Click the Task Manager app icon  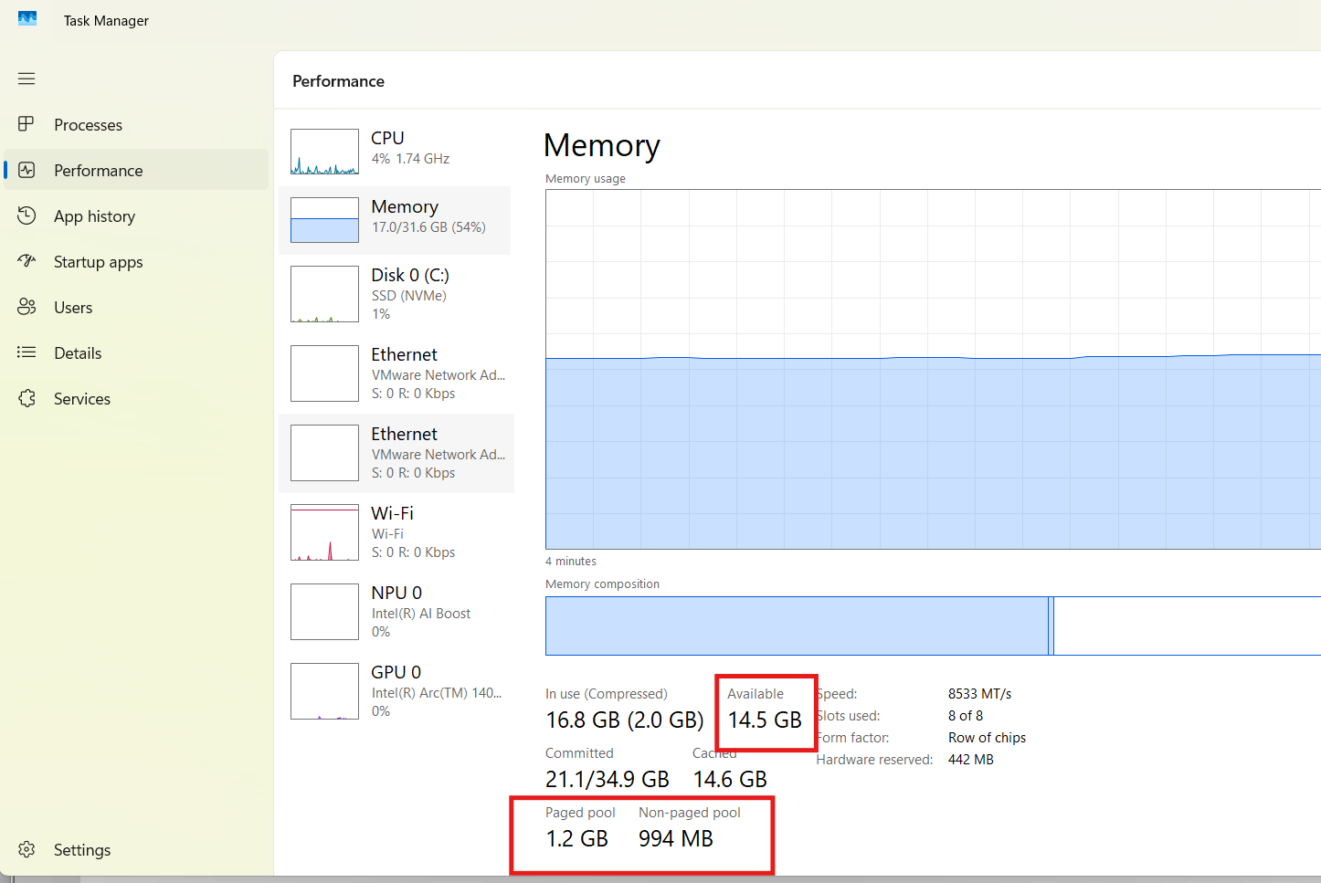click(27, 18)
